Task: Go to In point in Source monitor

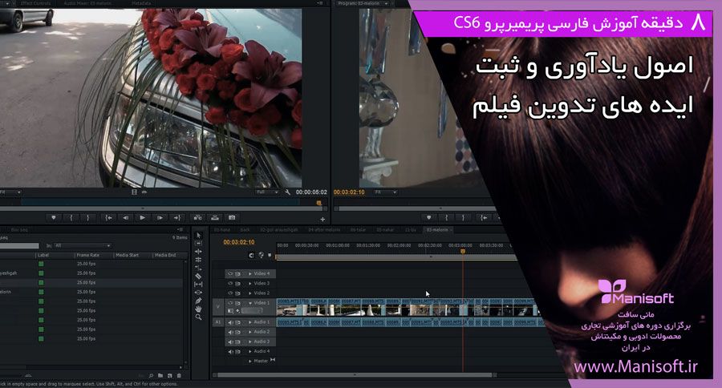Action: 108,218
